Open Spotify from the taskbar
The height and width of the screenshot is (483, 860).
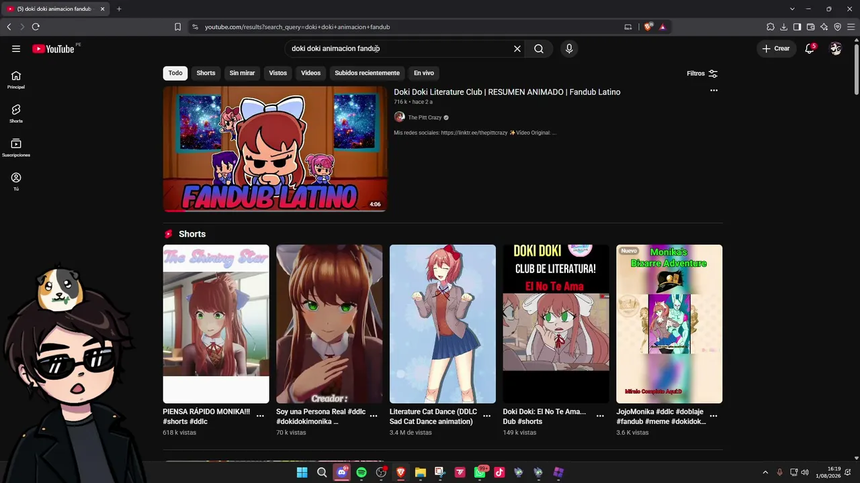click(x=361, y=472)
